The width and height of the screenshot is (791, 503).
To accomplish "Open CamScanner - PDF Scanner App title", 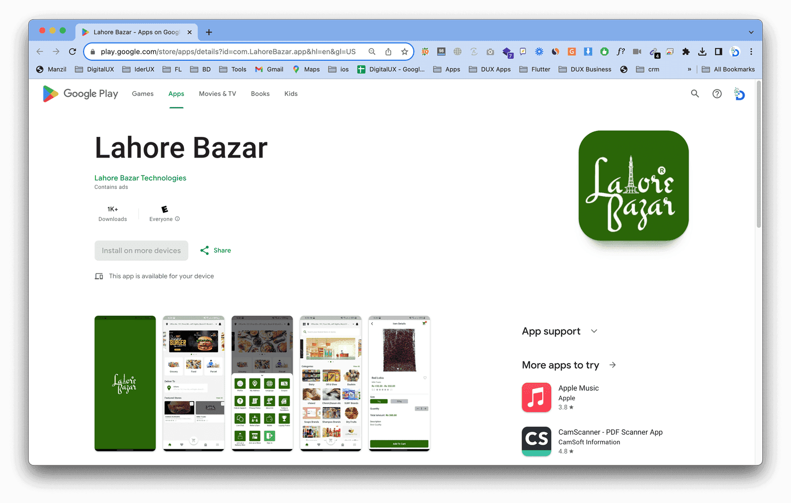I will click(x=611, y=432).
